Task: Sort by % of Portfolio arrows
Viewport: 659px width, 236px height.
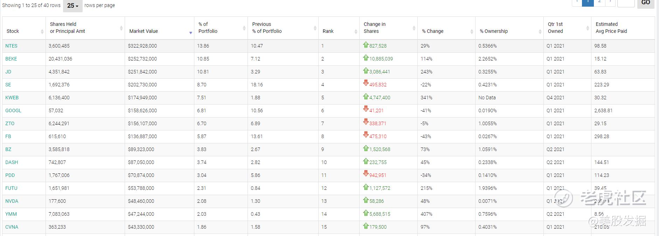Action: point(244,28)
